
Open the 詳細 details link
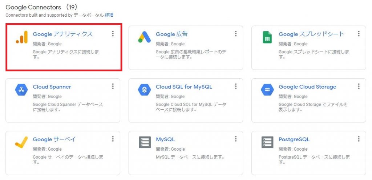[x=109, y=15]
